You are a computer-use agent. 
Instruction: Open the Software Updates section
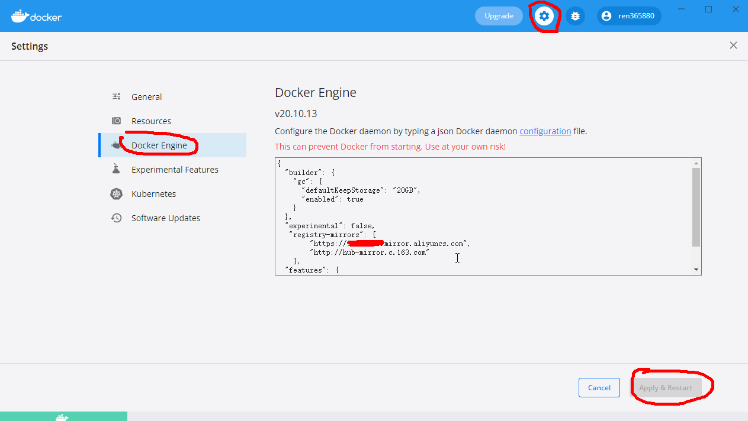(172, 218)
